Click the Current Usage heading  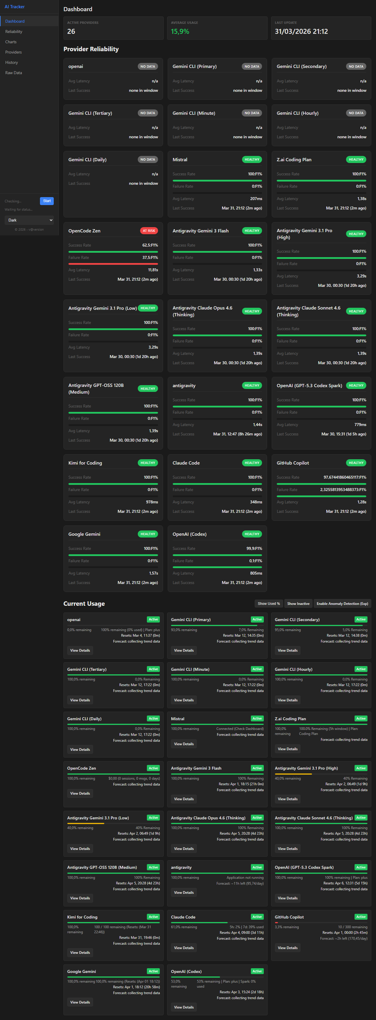(x=84, y=603)
